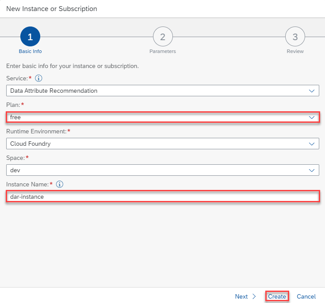Select the 'Space:' label

15,158
